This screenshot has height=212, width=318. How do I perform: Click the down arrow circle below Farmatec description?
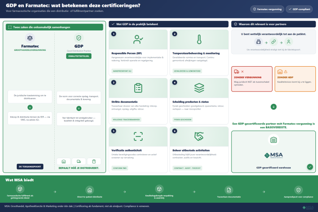point(30,107)
